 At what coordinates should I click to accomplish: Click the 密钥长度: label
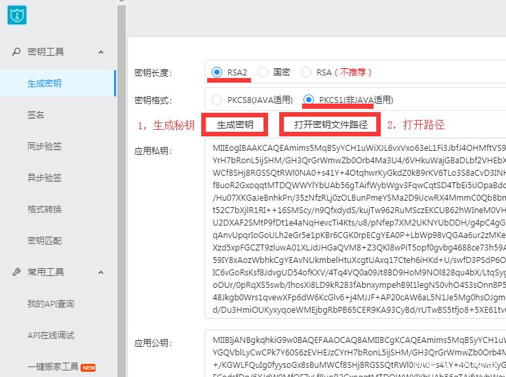[153, 73]
